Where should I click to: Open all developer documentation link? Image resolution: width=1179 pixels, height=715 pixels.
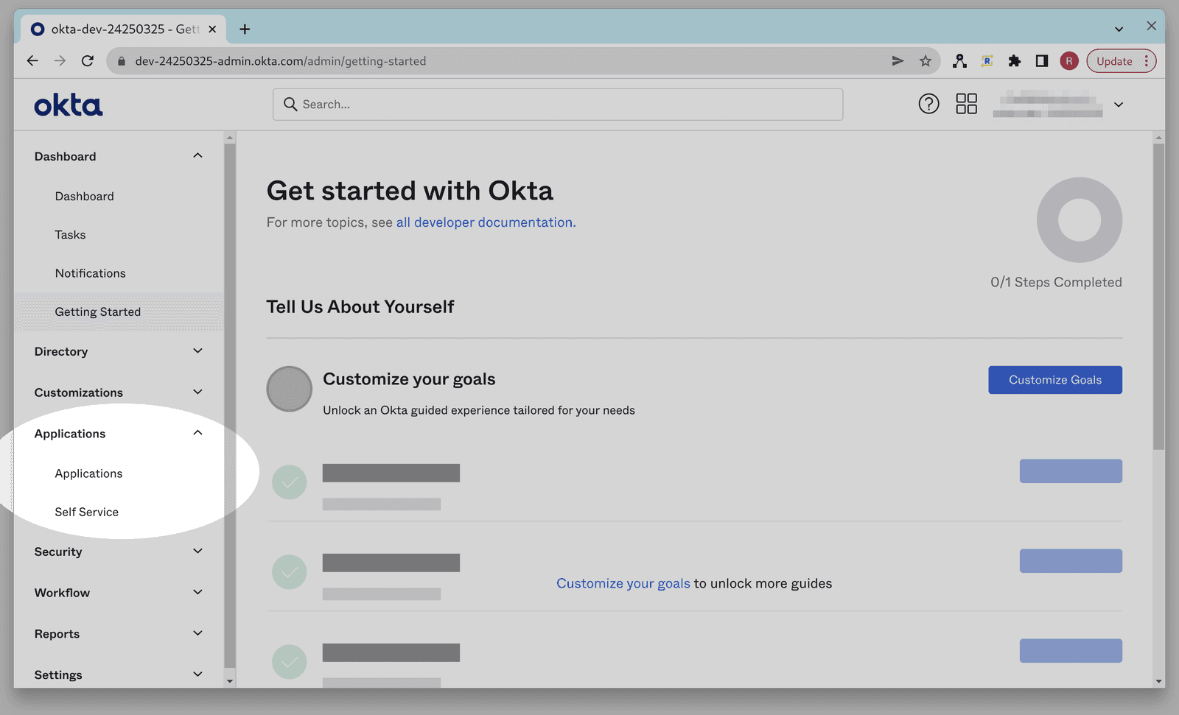(x=486, y=222)
